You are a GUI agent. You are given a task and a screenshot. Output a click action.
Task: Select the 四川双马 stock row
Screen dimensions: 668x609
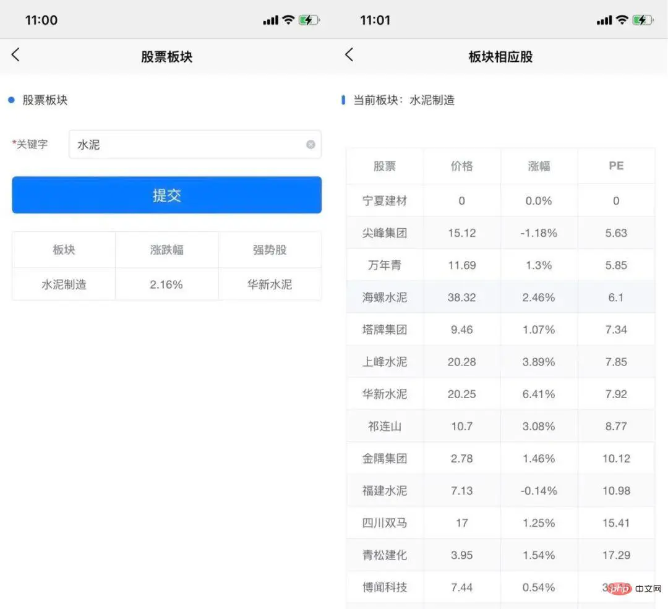[500, 523]
